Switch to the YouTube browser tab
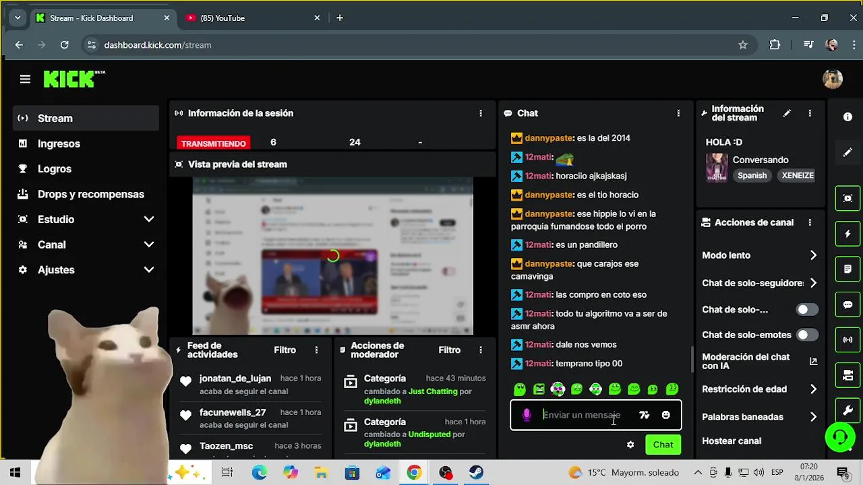This screenshot has height=485, width=863. point(253,18)
